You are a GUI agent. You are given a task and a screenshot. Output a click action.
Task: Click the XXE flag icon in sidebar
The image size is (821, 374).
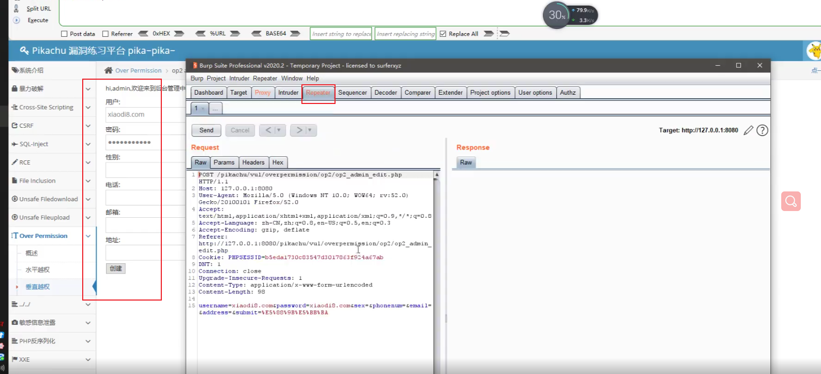[15, 359]
